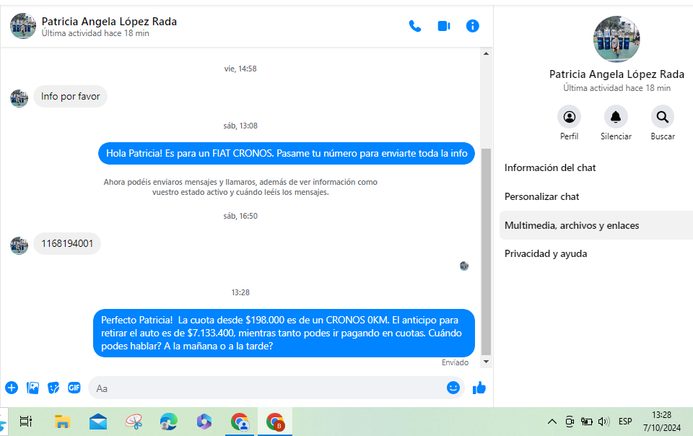Open Snipping Tool from the taskbar
Image resolution: width=693 pixels, height=436 pixels.
[134, 422]
